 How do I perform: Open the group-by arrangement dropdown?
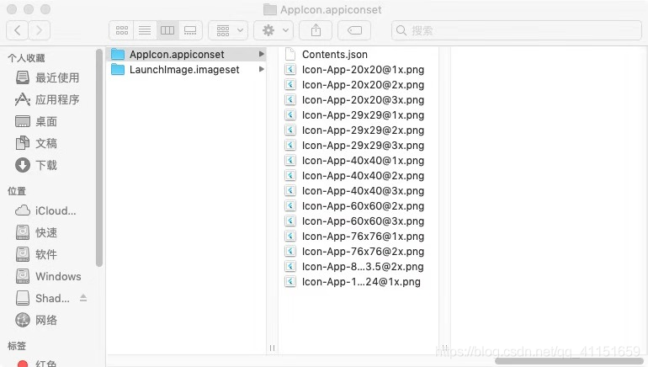(228, 30)
